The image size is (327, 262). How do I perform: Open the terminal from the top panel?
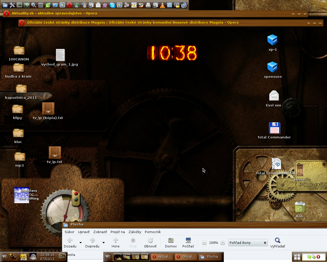tap(19, 5)
